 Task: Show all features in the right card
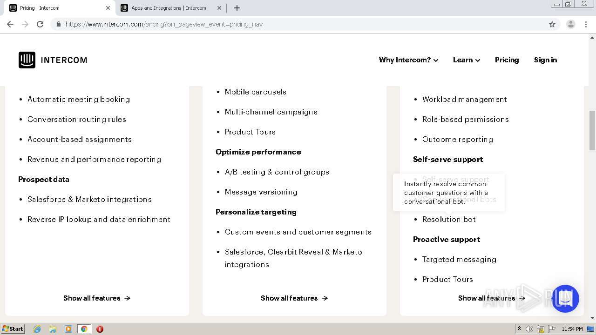(x=492, y=298)
